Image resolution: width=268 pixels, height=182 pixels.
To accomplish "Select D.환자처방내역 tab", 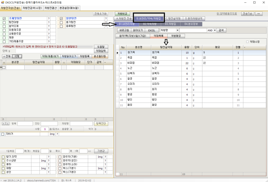I will point(194,18).
